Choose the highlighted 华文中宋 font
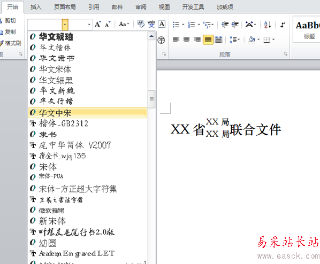 [x=88, y=113]
